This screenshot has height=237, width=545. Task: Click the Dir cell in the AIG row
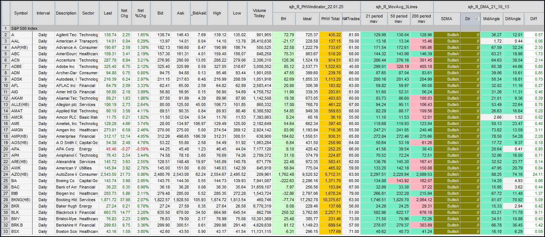(470, 92)
